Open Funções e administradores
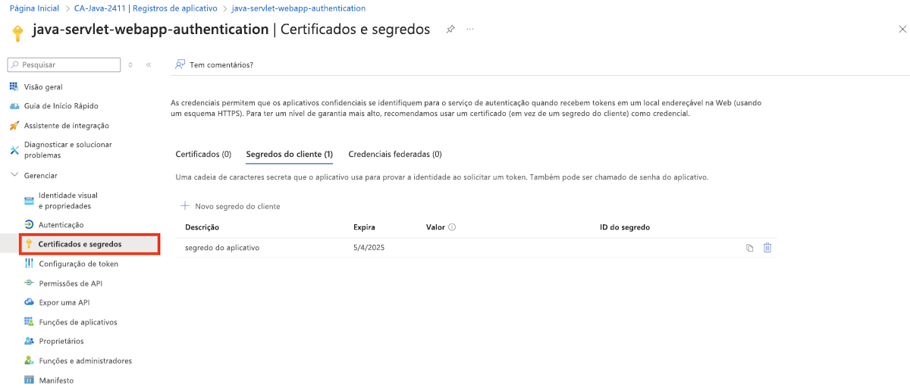910x388 pixels. 85,361
